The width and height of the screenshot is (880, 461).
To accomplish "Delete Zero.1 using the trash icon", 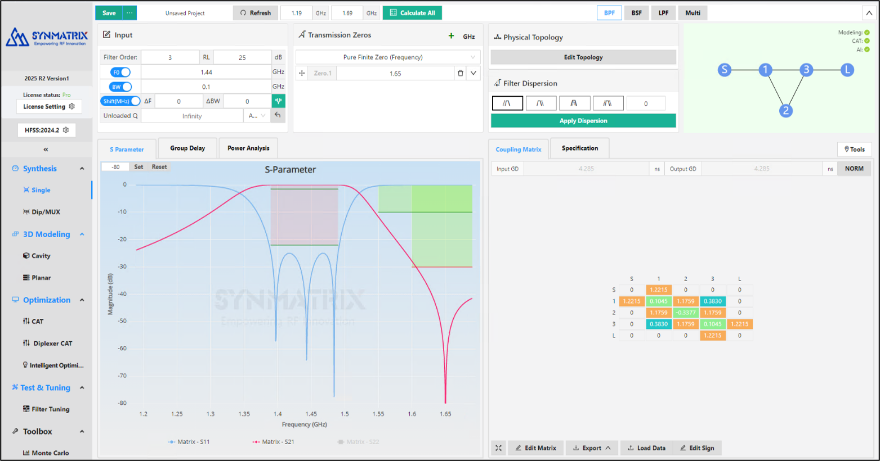I will coord(461,73).
